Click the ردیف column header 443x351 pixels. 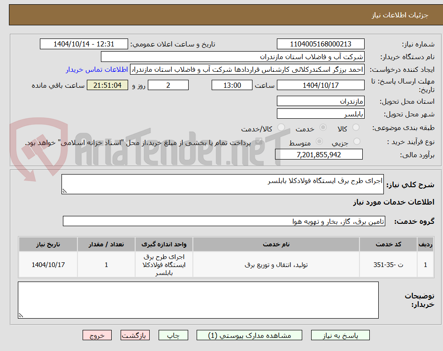coord(425,244)
